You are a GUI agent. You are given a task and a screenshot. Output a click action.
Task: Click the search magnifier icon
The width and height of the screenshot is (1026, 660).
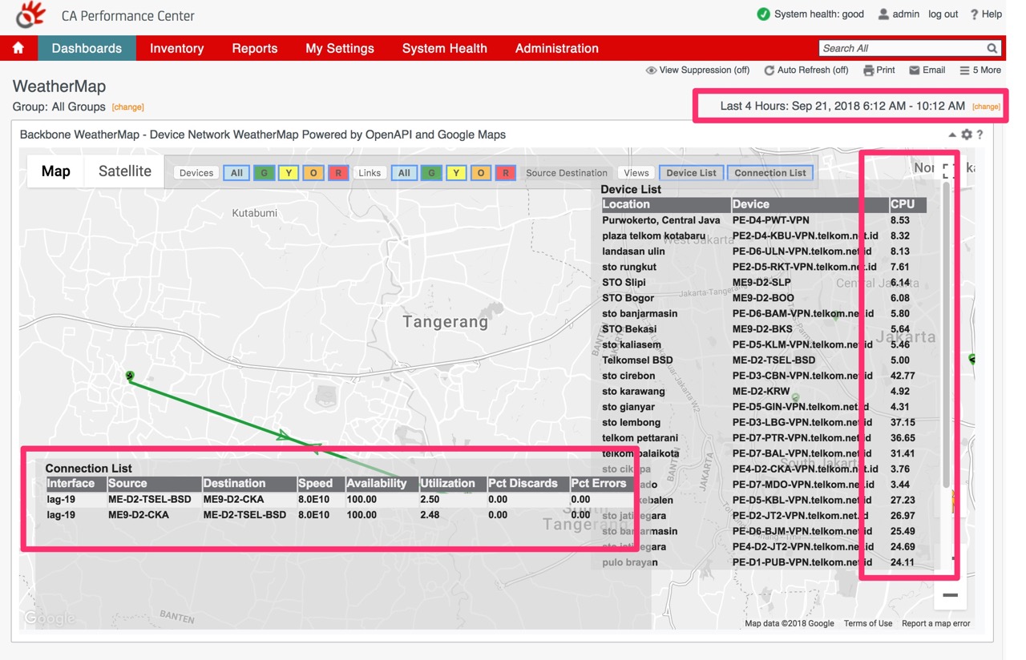pyautogui.click(x=992, y=48)
